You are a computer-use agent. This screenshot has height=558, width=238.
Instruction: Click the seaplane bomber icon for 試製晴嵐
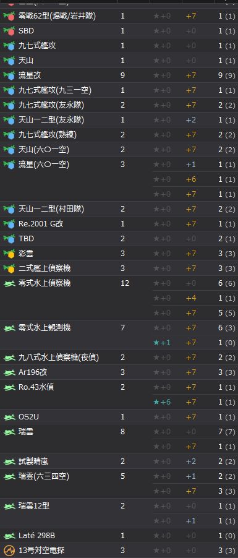pos(9,461)
